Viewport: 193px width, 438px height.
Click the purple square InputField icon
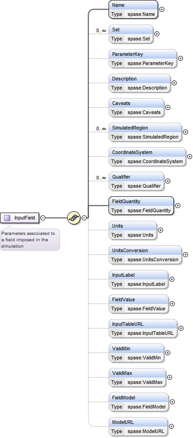pyautogui.click(x=7, y=218)
